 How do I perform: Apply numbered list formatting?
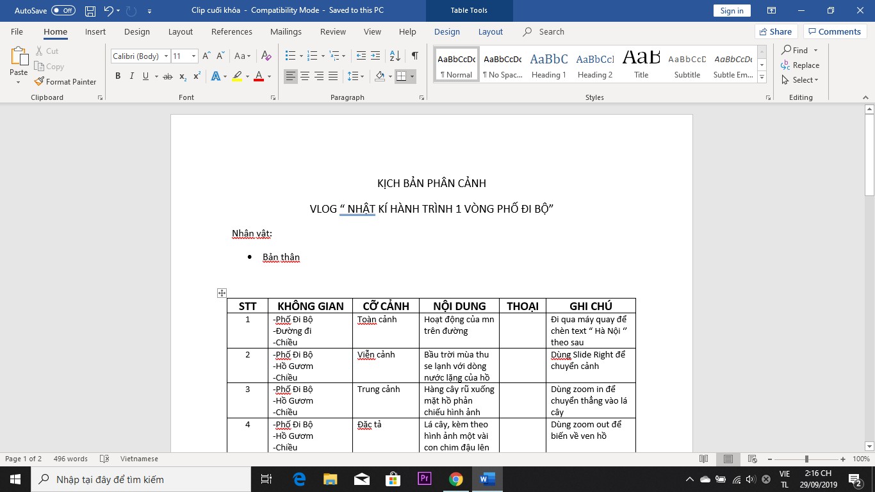point(312,56)
